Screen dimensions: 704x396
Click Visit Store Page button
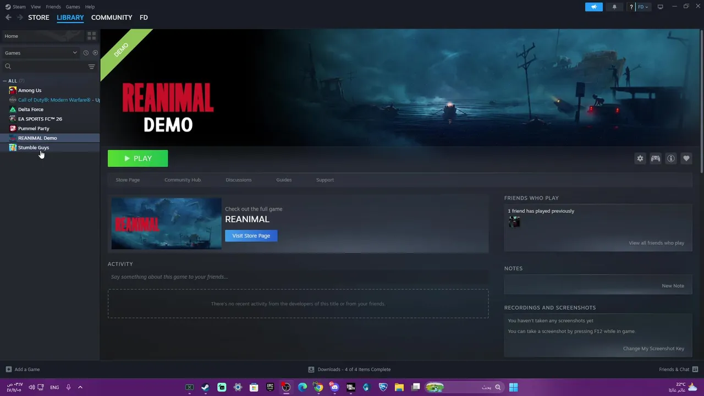pos(251,235)
